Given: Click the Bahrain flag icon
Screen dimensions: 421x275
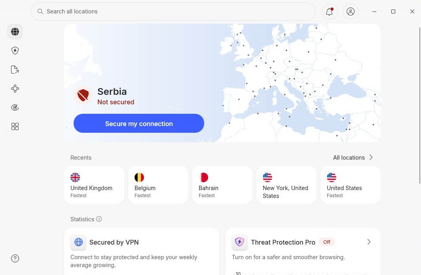Looking at the screenshot, I should (x=203, y=177).
